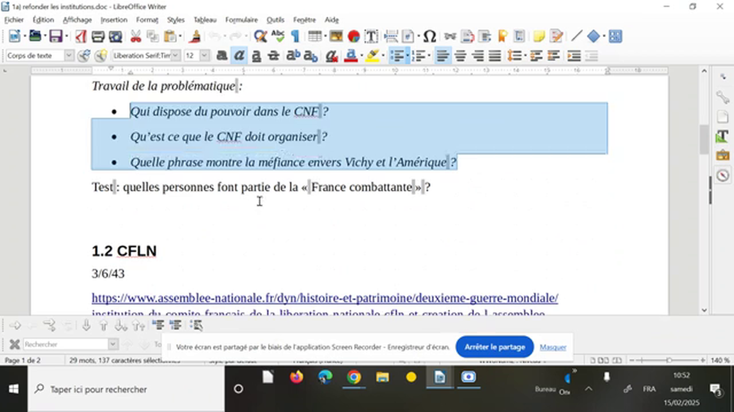Open the Formulaire menu

[241, 19]
